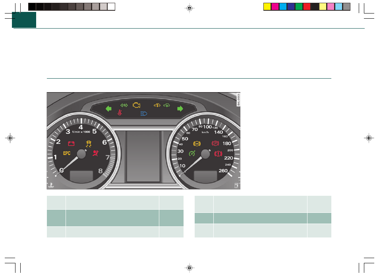Screen dimensions: 379x276
Task: Pick the magenta swatch in the color bar
Action: (275, 6)
